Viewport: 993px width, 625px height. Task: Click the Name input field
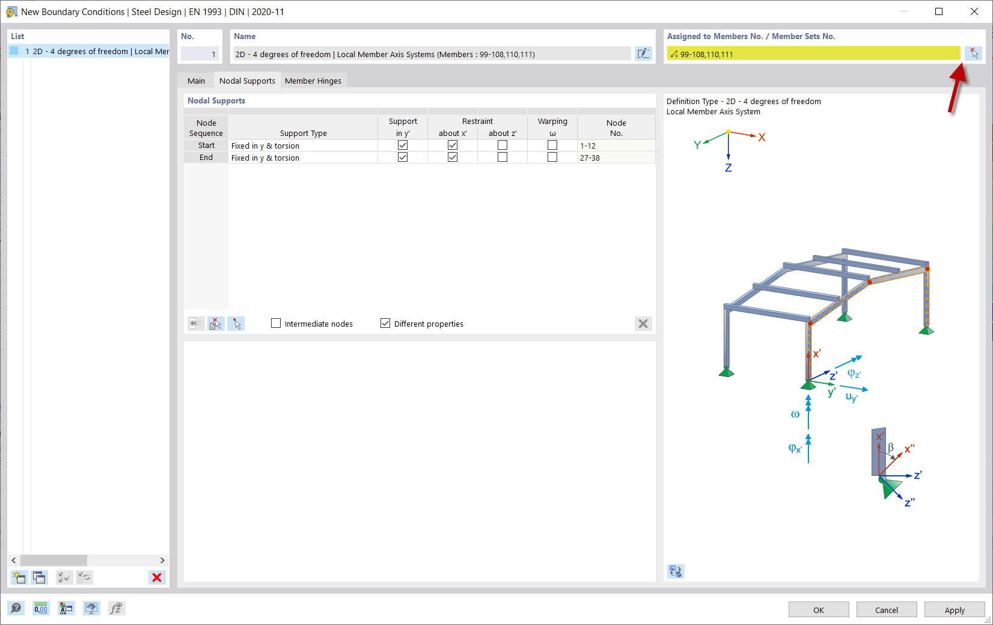[x=432, y=54]
